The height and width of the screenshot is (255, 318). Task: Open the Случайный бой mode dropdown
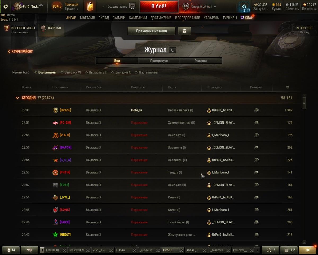coord(199,7)
